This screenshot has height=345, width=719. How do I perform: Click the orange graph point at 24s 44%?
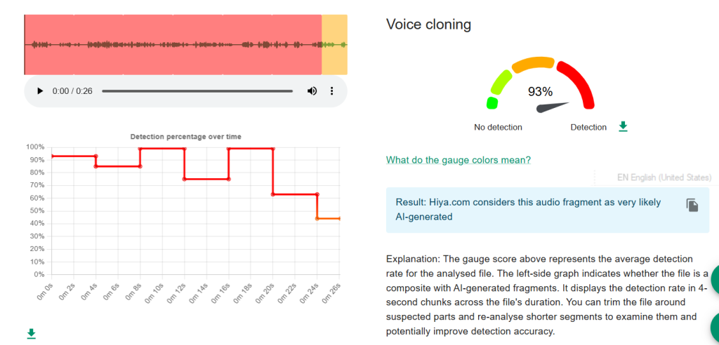pos(317,219)
